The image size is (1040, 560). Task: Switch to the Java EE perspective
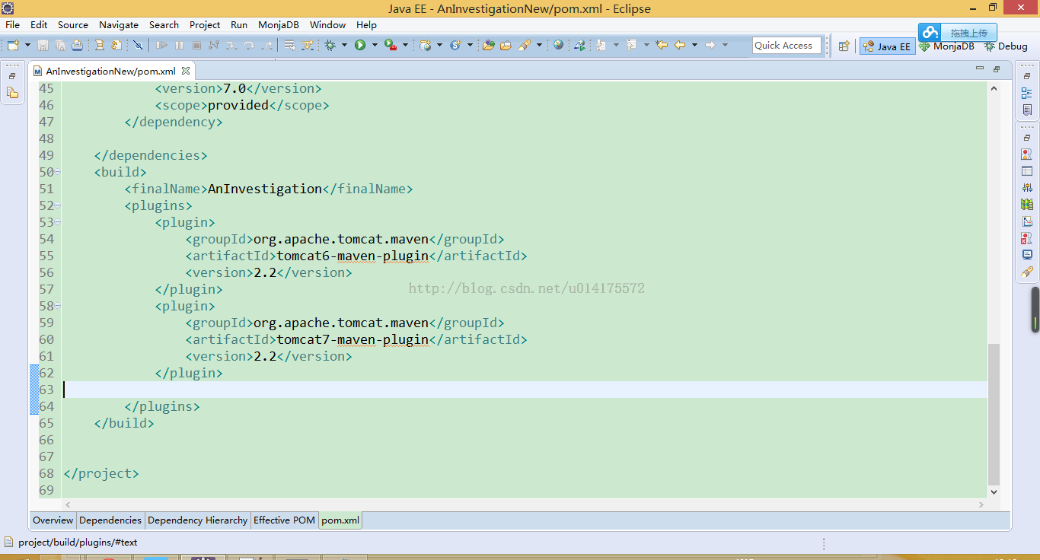click(887, 46)
